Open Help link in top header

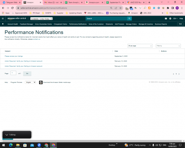(x=181, y=18)
